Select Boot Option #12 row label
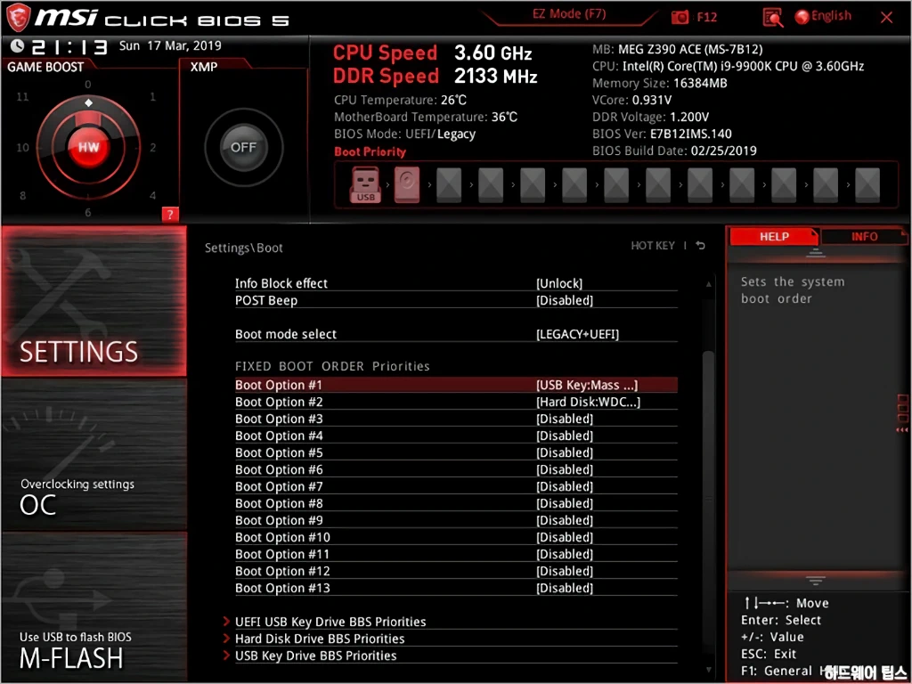Image resolution: width=912 pixels, height=684 pixels. click(282, 571)
